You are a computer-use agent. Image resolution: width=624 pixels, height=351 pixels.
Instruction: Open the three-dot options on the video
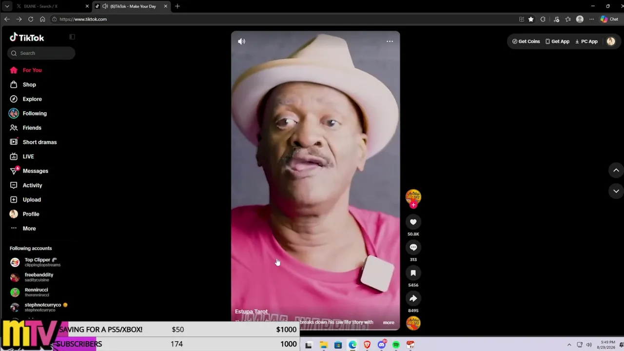[390, 41]
